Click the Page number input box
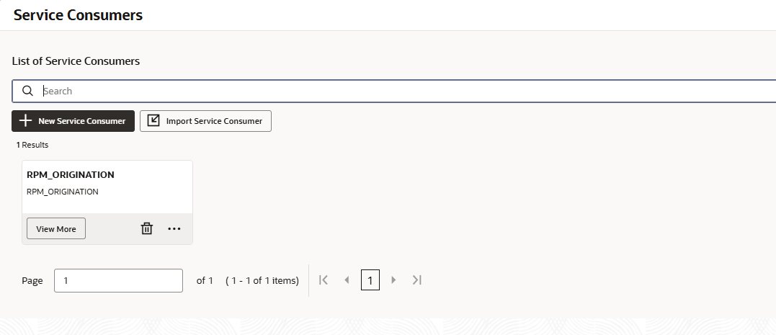Viewport: 776px width, 335px height. [118, 280]
